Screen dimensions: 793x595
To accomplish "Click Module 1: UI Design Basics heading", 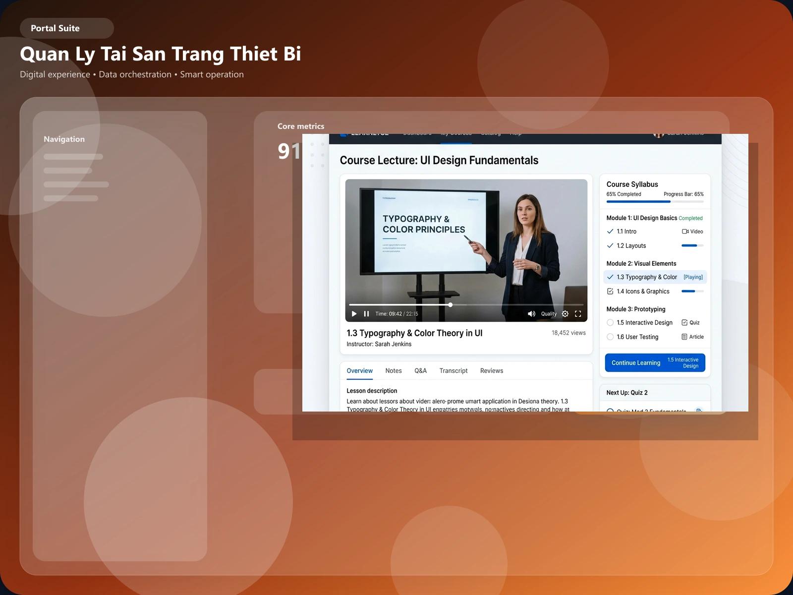I will (x=641, y=218).
